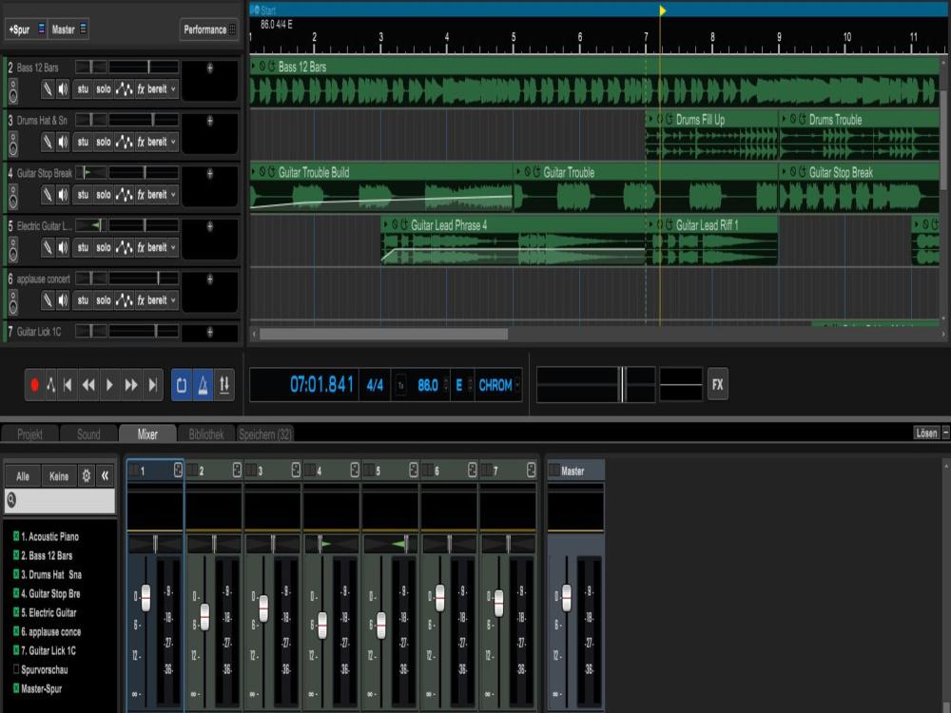951x713 pixels.
Task: Click the pencil icon on Guitar Stop Break track
Action: 48,195
